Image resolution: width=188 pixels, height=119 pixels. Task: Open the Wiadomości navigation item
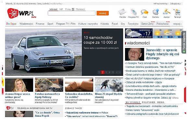click(x=26, y=24)
